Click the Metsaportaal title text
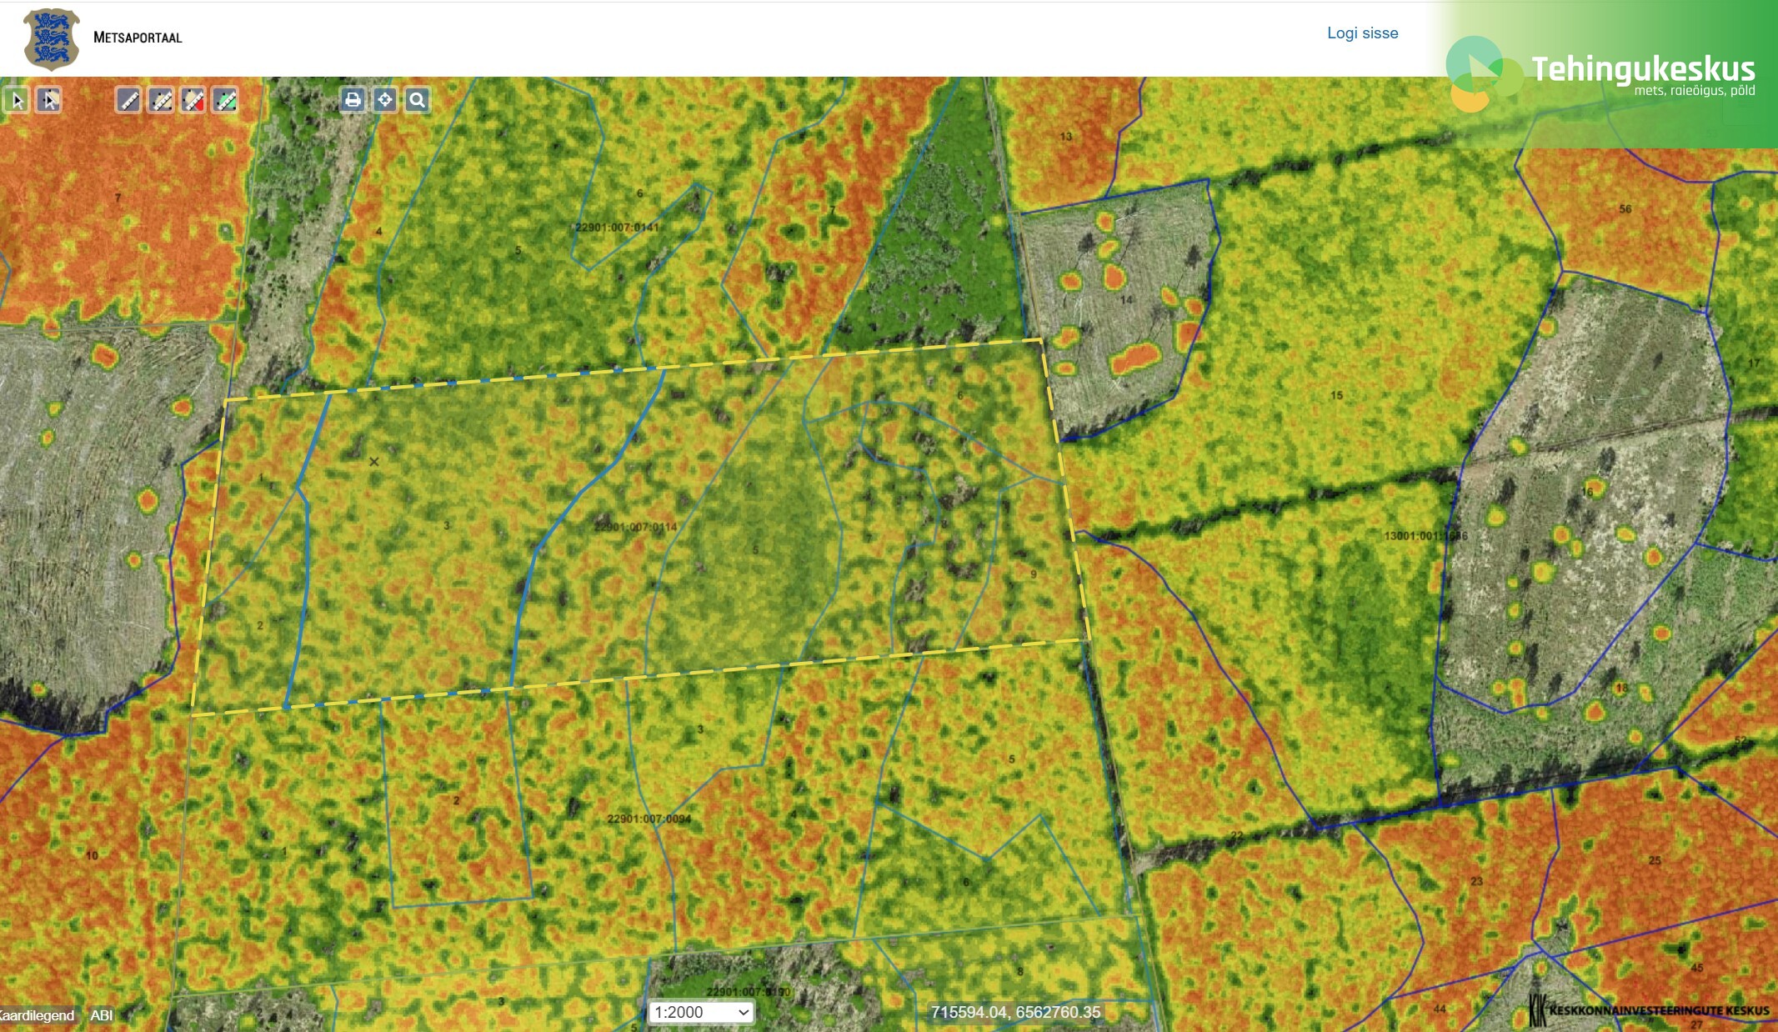1778x1032 pixels. click(x=138, y=38)
